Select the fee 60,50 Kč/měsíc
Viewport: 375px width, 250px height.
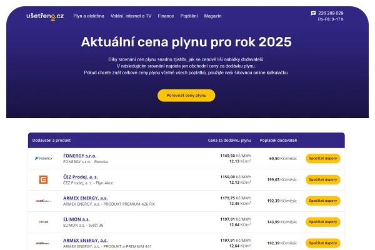point(283,158)
